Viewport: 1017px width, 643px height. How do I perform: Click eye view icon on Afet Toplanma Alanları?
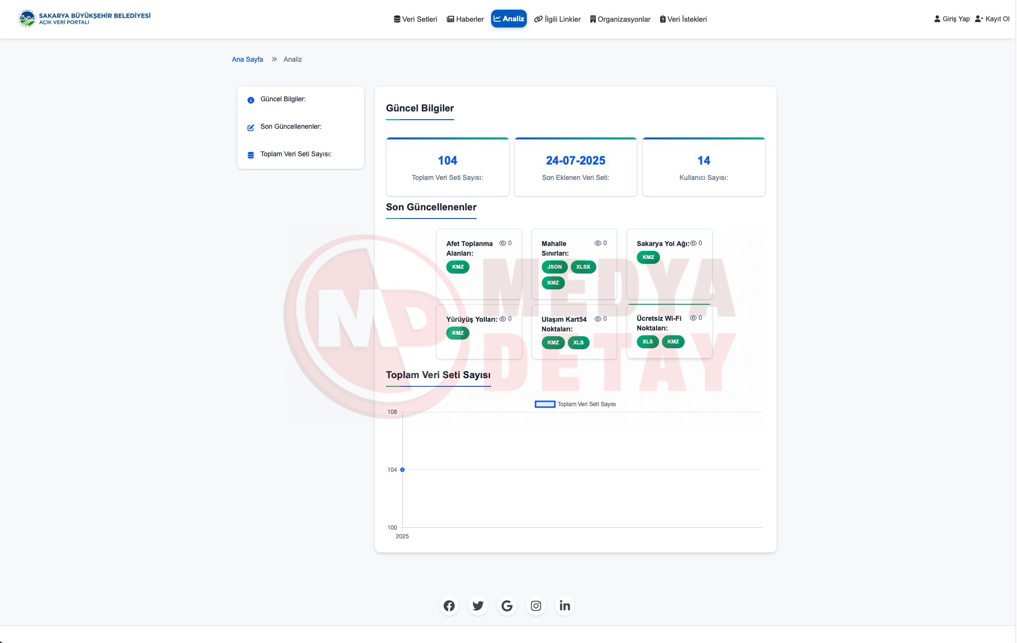(502, 244)
